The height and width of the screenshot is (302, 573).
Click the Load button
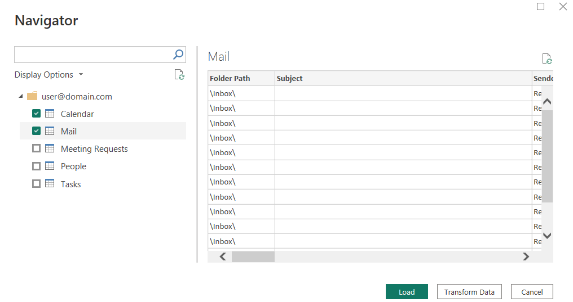tap(407, 292)
